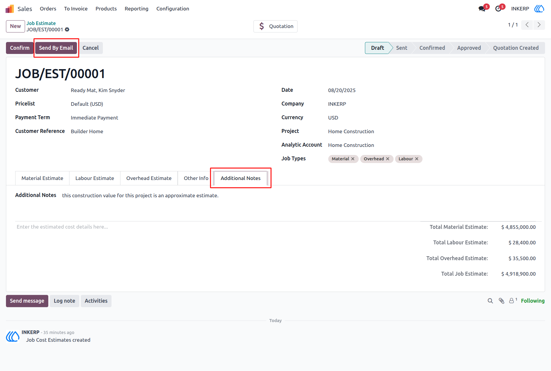551x371 pixels.
Task: Switch to the Labour Estimate tab
Action: pos(95,178)
